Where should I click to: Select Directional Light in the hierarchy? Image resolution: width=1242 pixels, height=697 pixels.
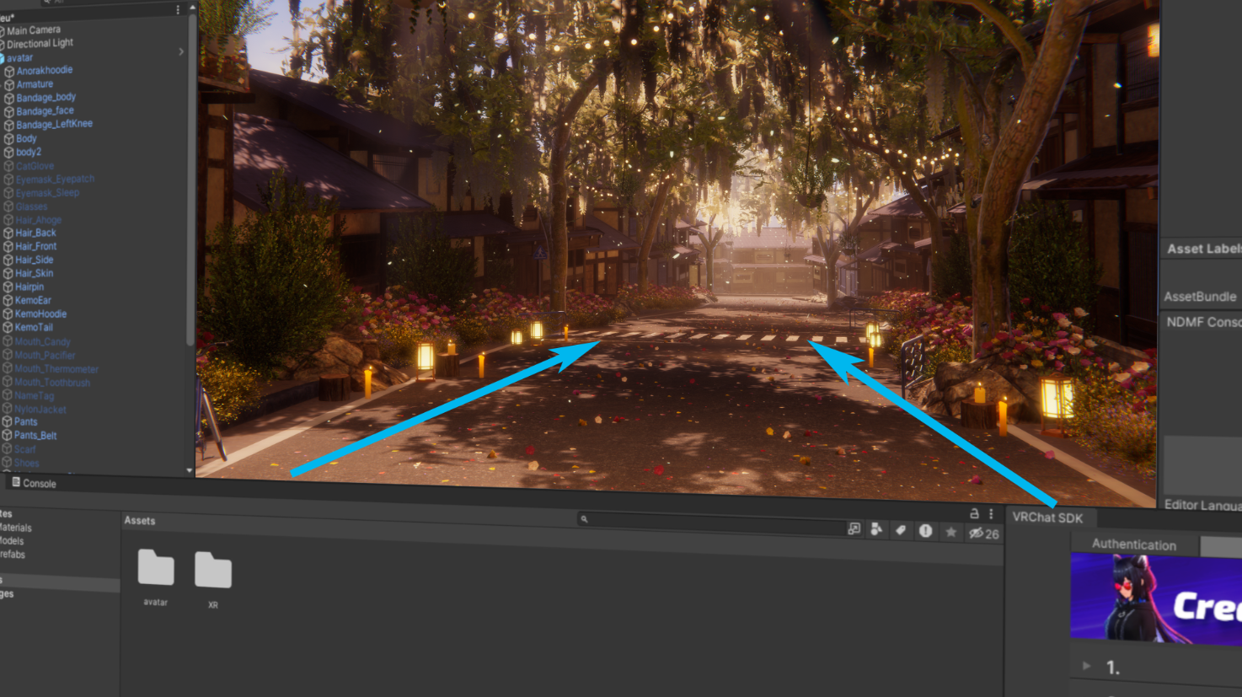click(40, 43)
